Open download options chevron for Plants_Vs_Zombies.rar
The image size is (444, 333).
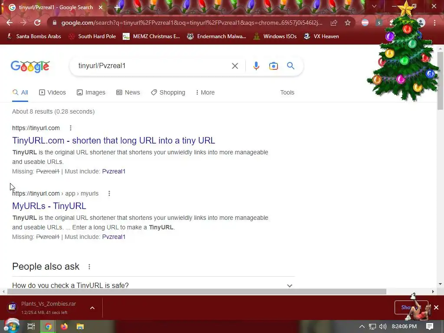(x=92, y=308)
